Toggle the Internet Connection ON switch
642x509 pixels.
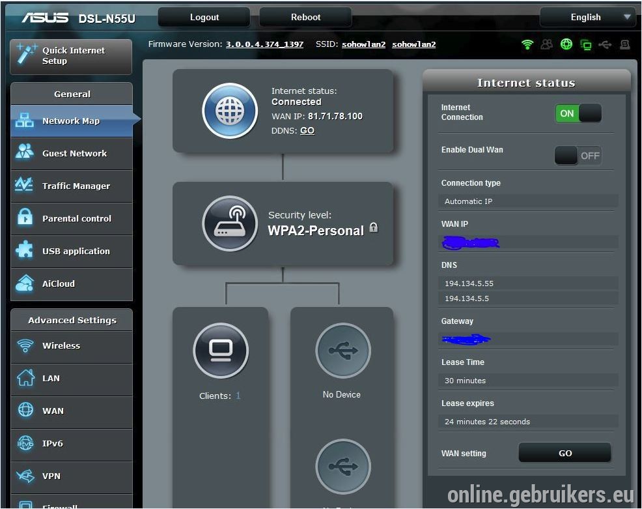pos(578,113)
